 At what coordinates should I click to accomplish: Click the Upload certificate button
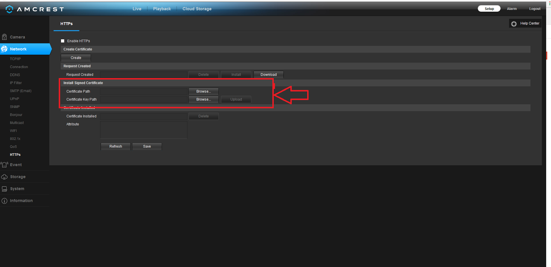(236, 99)
